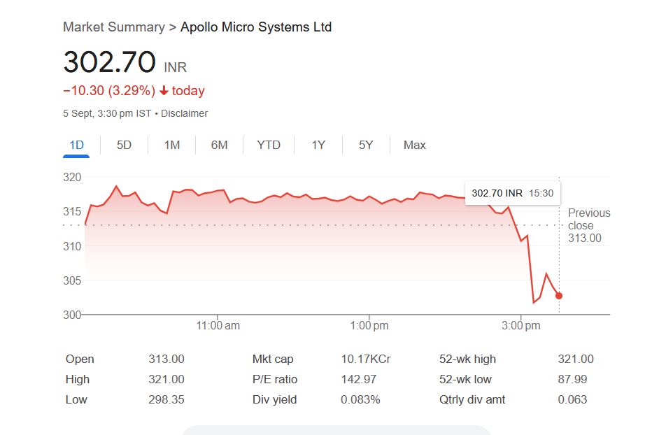Click the Previous close 313.00 label

[x=588, y=225]
